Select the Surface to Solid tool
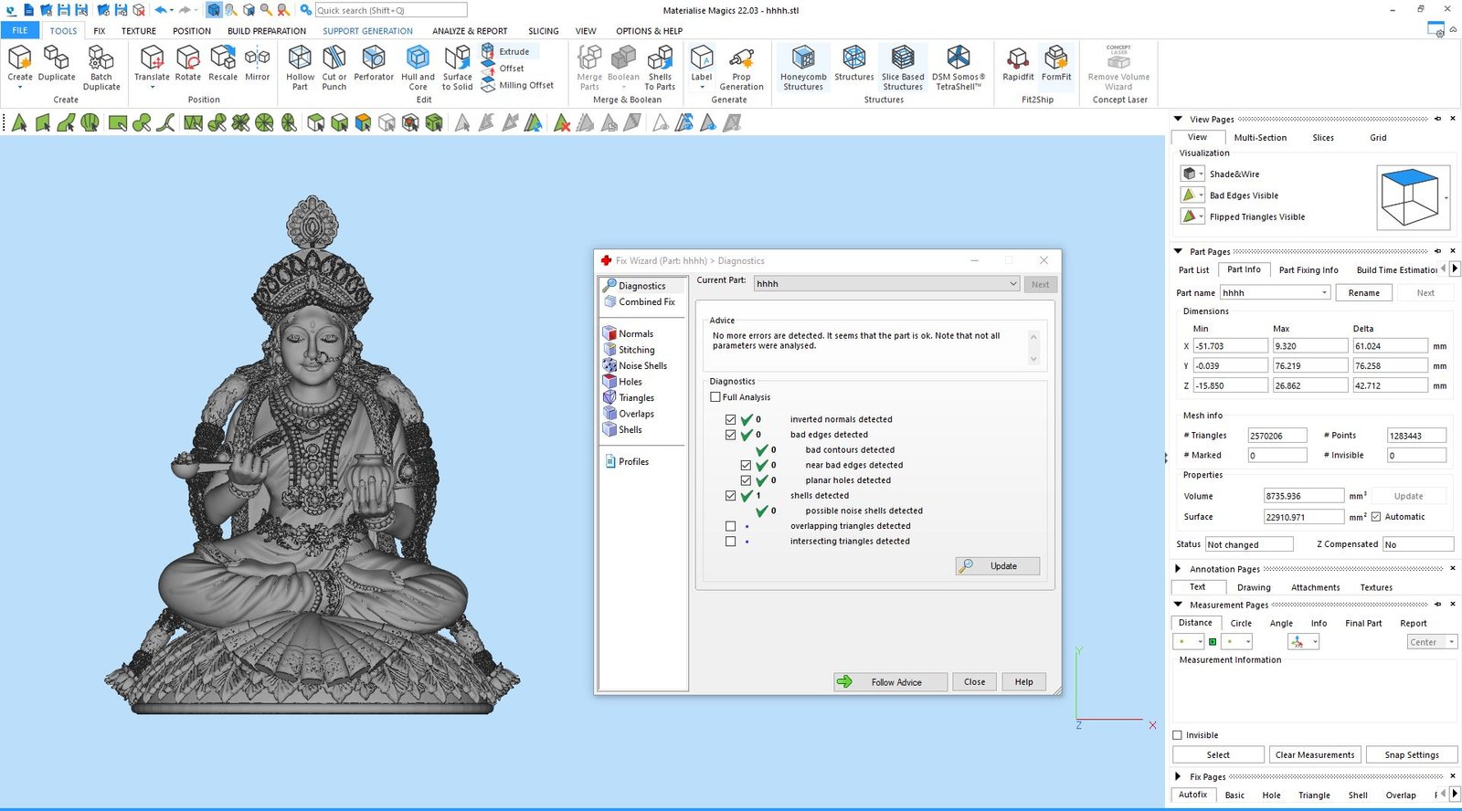Screen dimensions: 1462x811 pyautogui.click(x=457, y=67)
